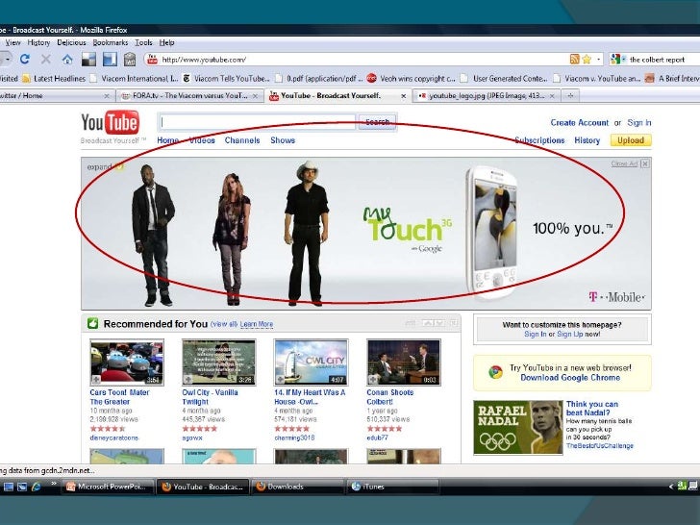Viewport: 700px width, 525px height.
Task: Click the Close Ad link
Action: pyautogui.click(x=624, y=163)
